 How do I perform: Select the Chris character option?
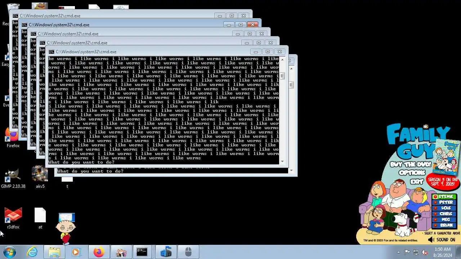coord(445,214)
